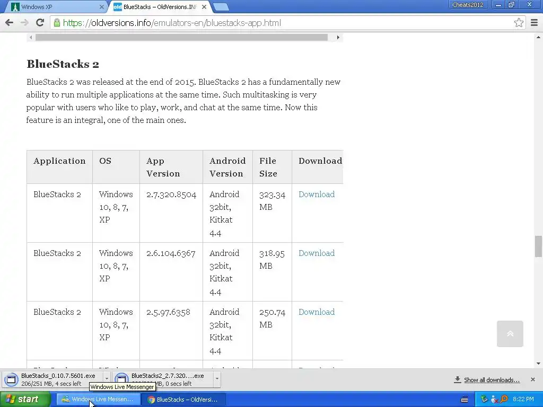
Task: Click the page scrollbar up arrow
Action: [x=538, y=37]
